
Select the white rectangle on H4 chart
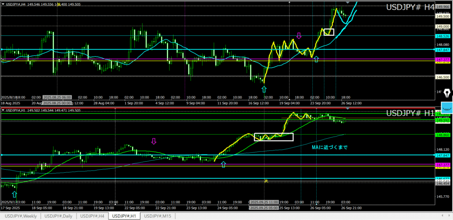click(x=328, y=32)
